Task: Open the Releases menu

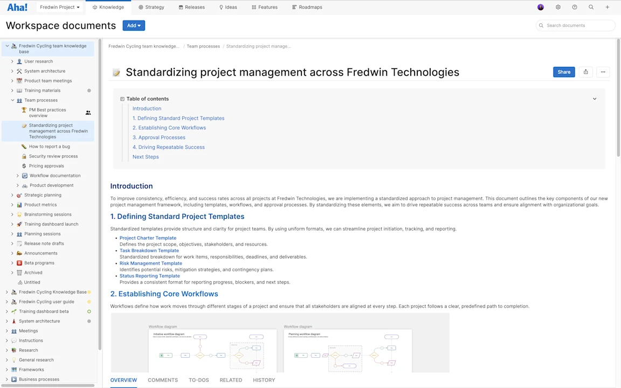Action: click(x=192, y=7)
